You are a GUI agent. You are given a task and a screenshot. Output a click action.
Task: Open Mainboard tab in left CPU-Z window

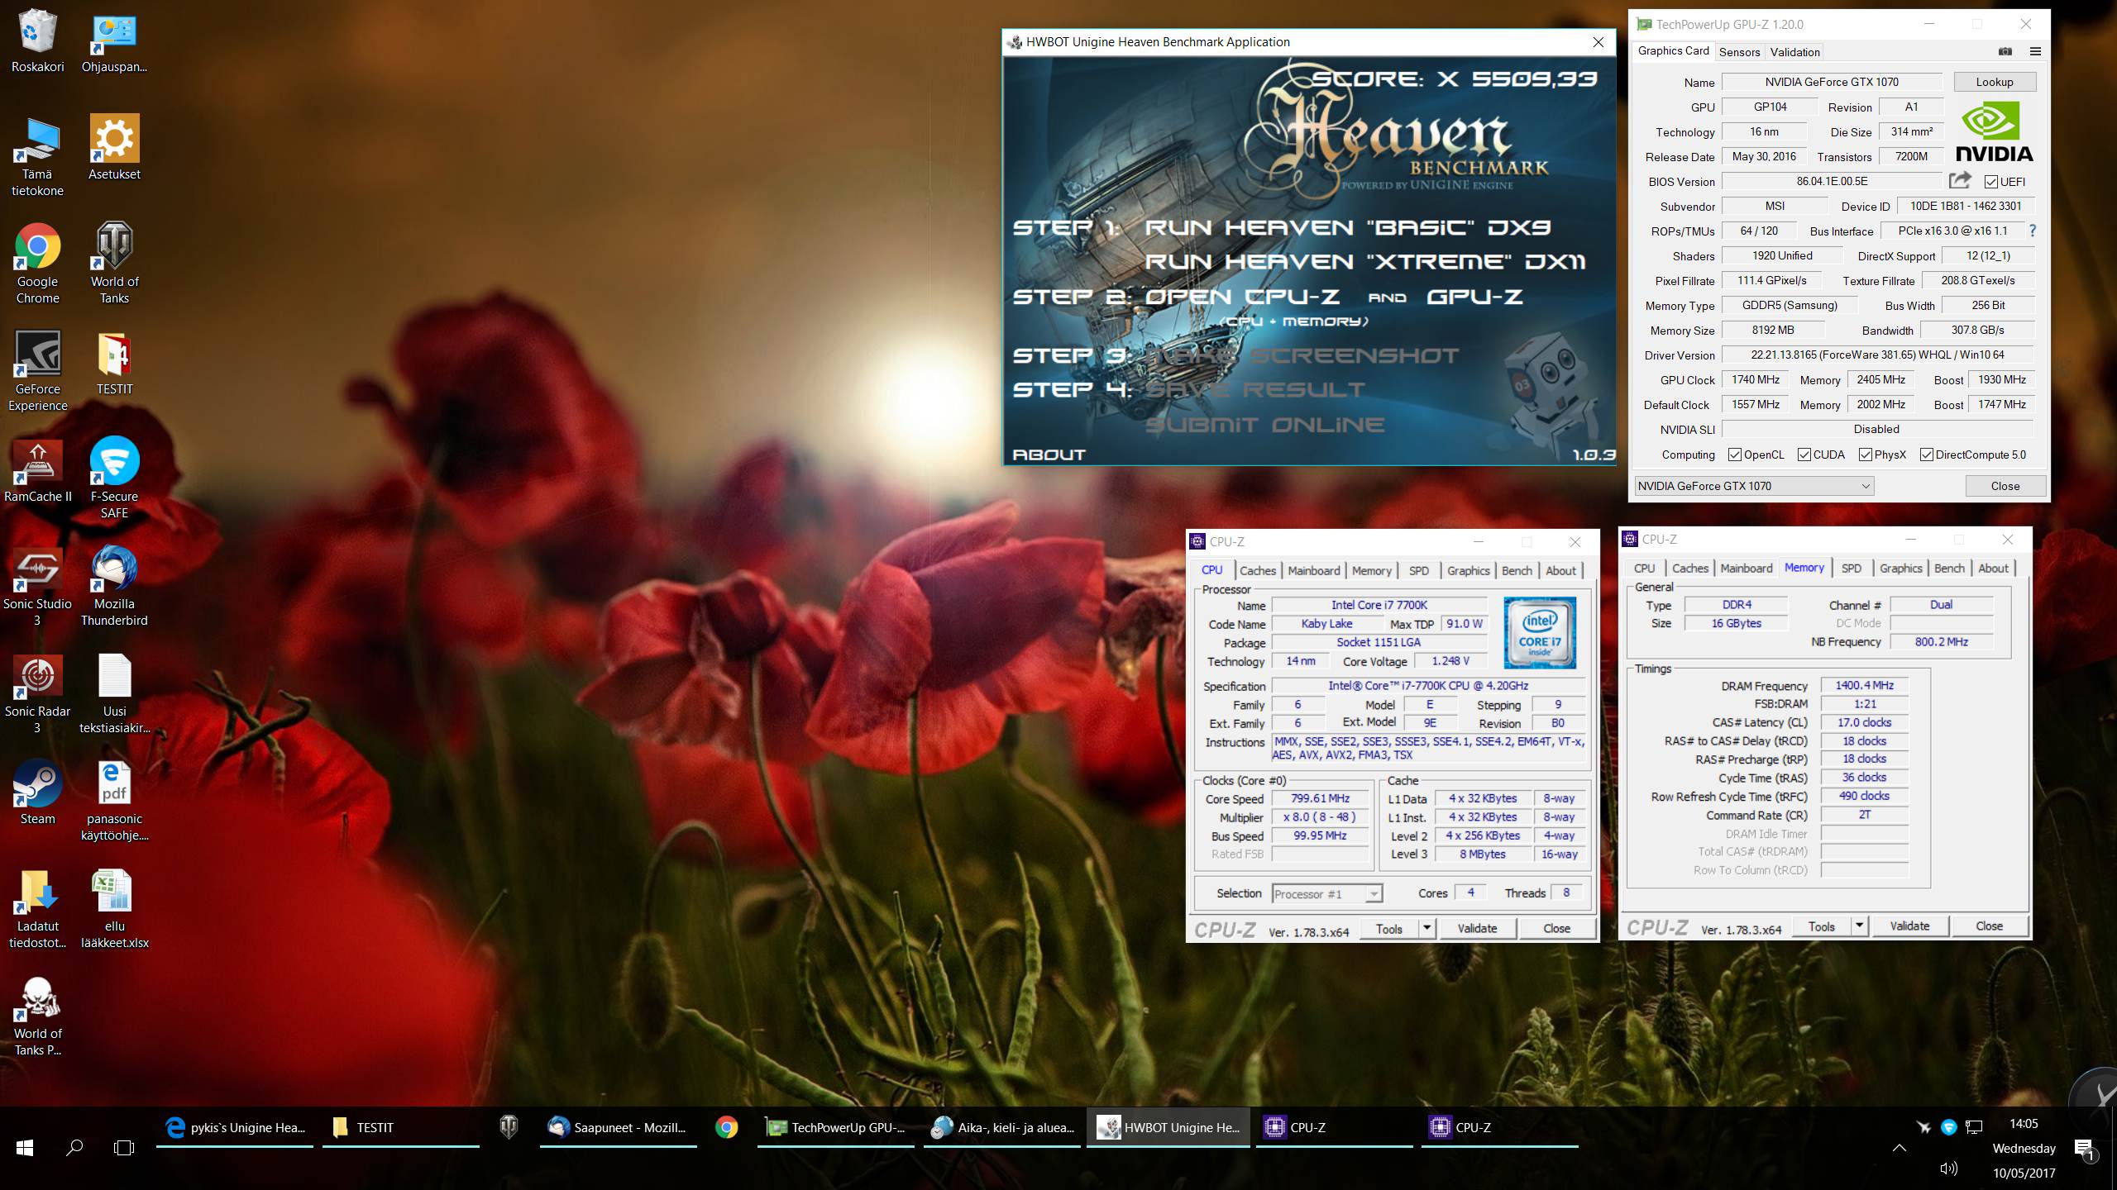[1313, 570]
